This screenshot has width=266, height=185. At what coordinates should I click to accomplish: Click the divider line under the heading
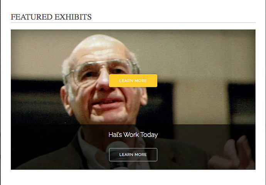pos(133,22)
